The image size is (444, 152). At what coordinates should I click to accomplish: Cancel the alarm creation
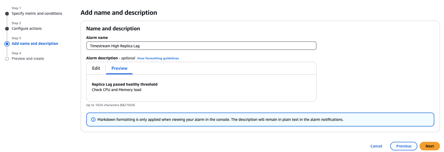coord(376,146)
